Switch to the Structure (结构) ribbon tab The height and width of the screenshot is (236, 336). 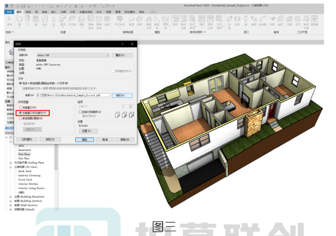[x=28, y=12]
